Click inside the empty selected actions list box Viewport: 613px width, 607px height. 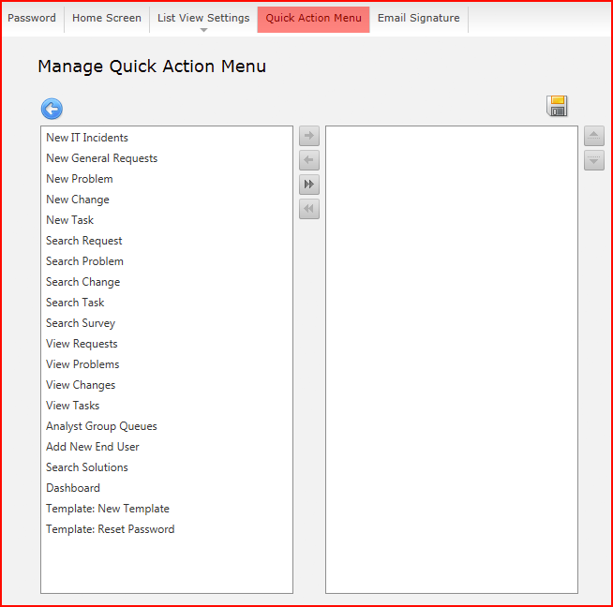(452, 360)
